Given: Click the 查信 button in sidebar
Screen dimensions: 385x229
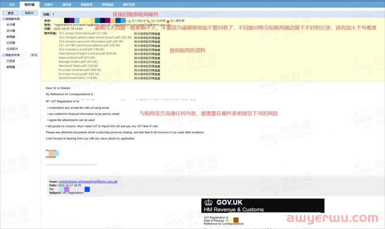Looking at the screenshot, I should pyautogui.click(x=10, y=13).
